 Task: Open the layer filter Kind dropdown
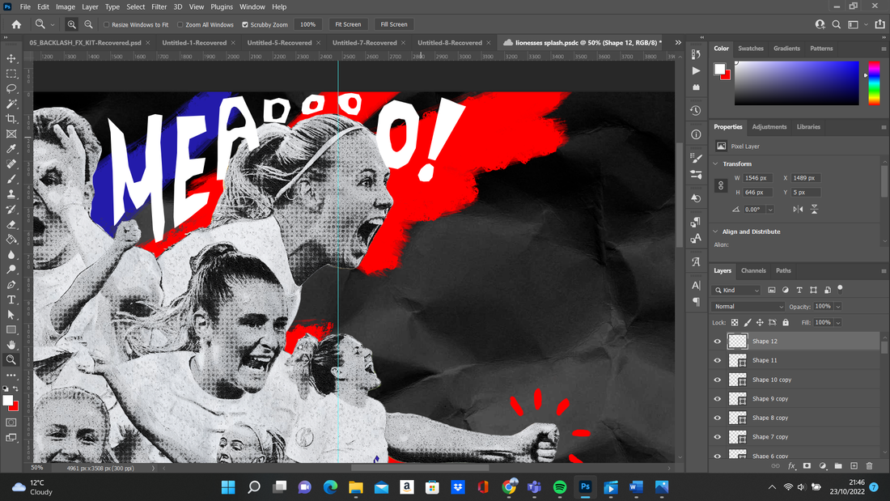point(736,290)
